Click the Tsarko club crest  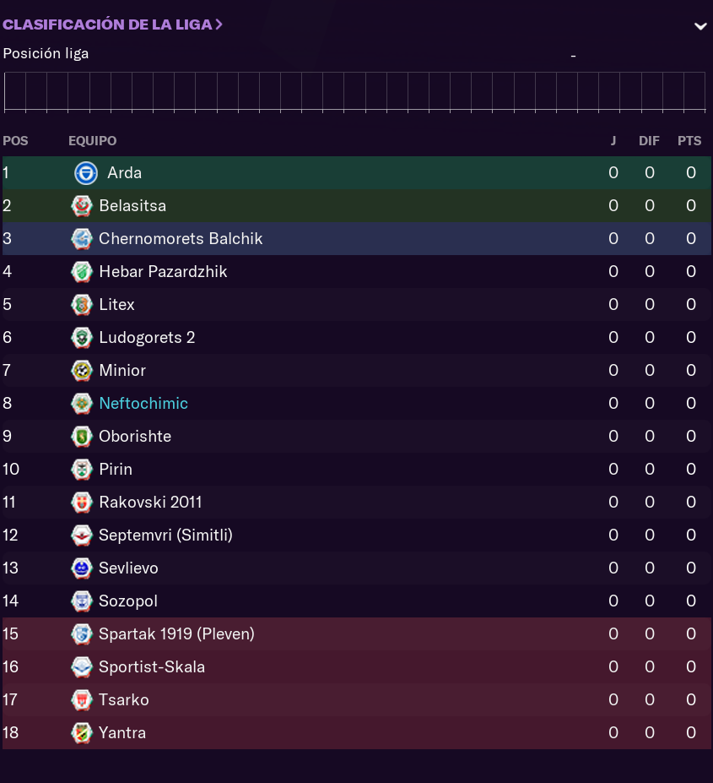pos(82,700)
